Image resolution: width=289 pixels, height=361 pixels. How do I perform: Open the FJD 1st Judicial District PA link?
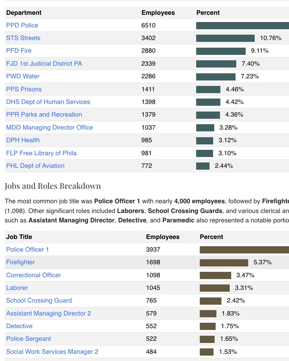click(43, 64)
